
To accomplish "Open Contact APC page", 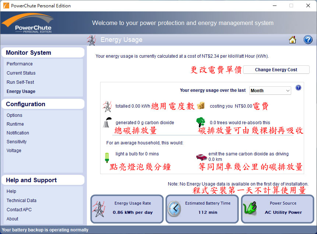I will point(19,210).
